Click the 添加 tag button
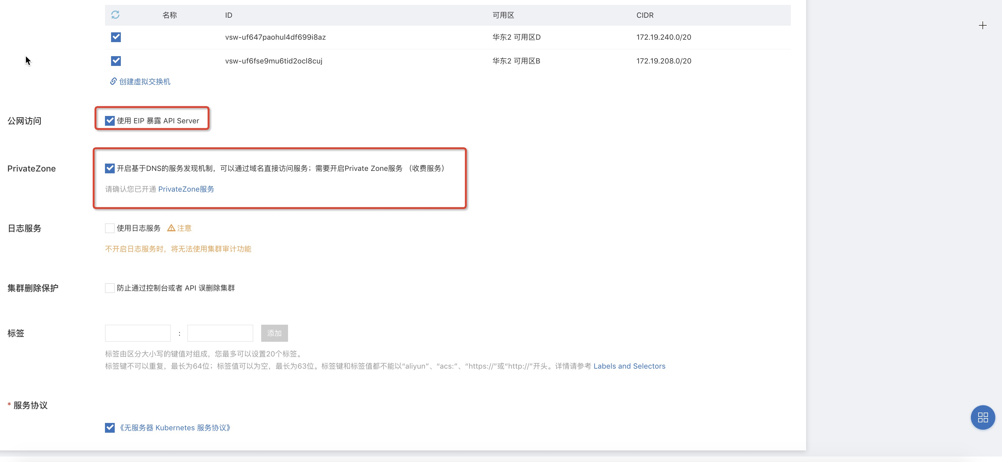Screen dimensions: 1002x462 [x=274, y=333]
